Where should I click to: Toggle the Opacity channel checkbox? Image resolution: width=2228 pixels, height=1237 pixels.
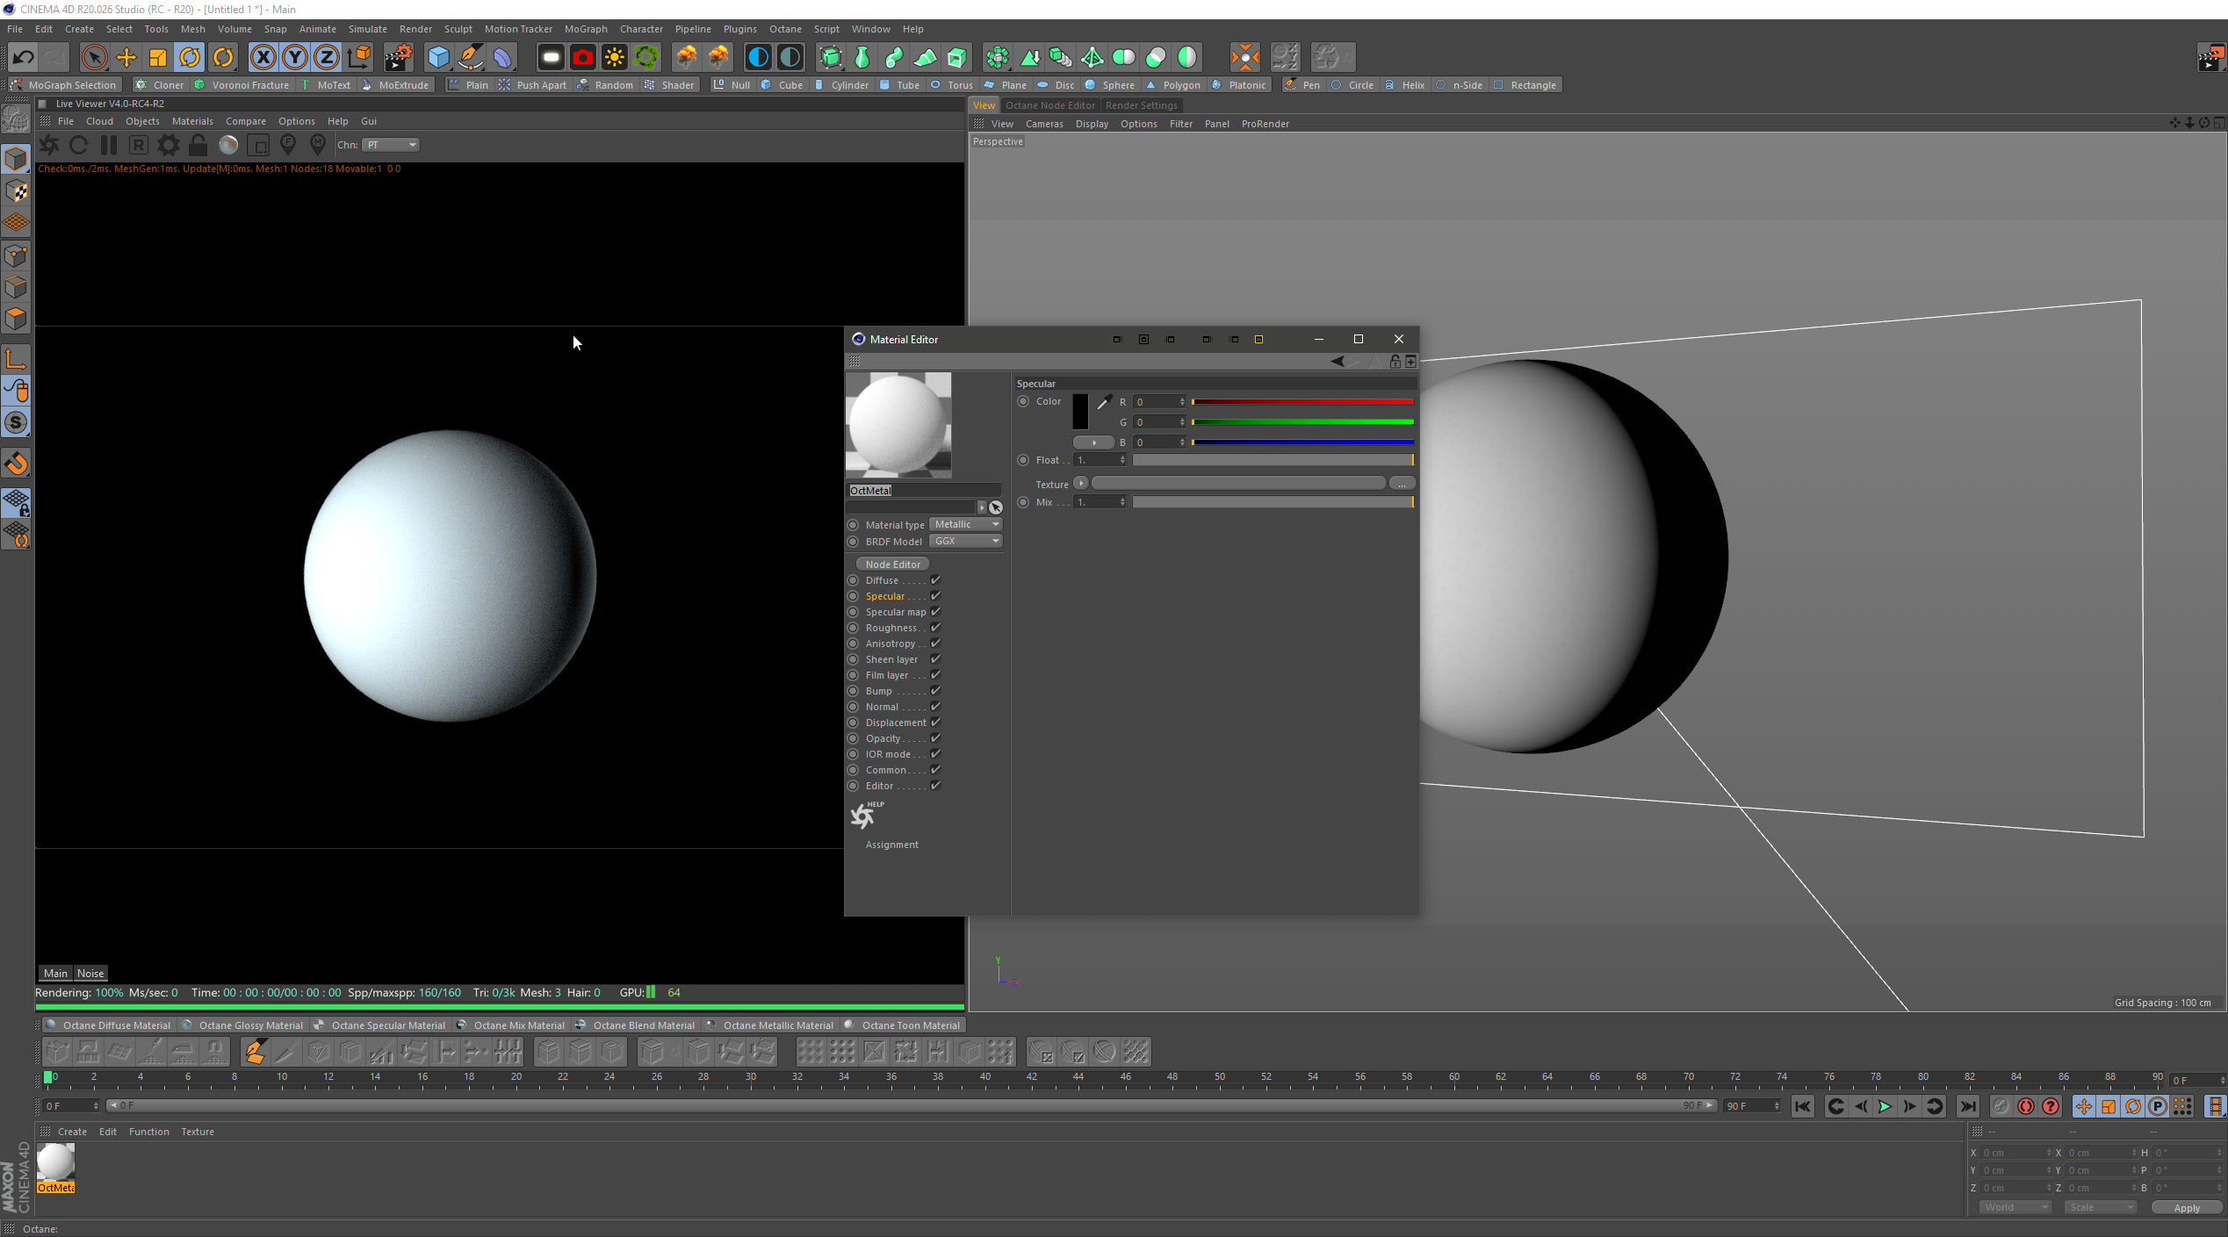click(935, 738)
